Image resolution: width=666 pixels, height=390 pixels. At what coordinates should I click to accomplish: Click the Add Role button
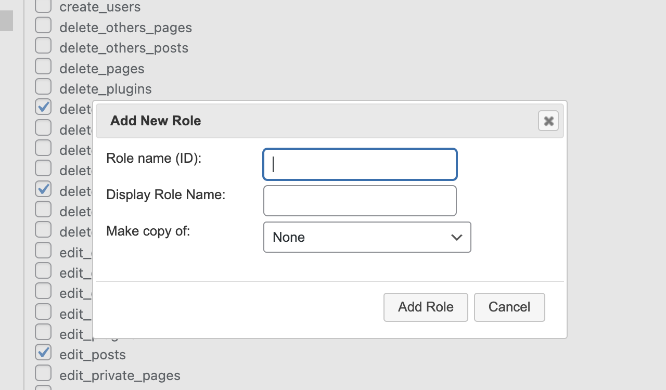point(425,307)
